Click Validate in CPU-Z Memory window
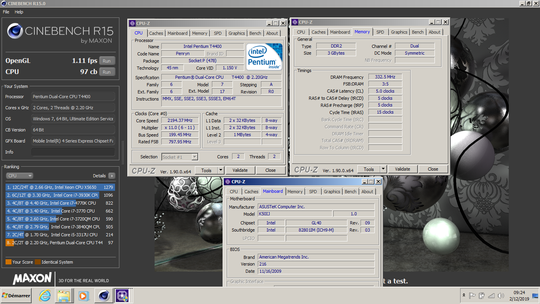Image resolution: width=540 pixels, height=304 pixels. (x=402, y=169)
